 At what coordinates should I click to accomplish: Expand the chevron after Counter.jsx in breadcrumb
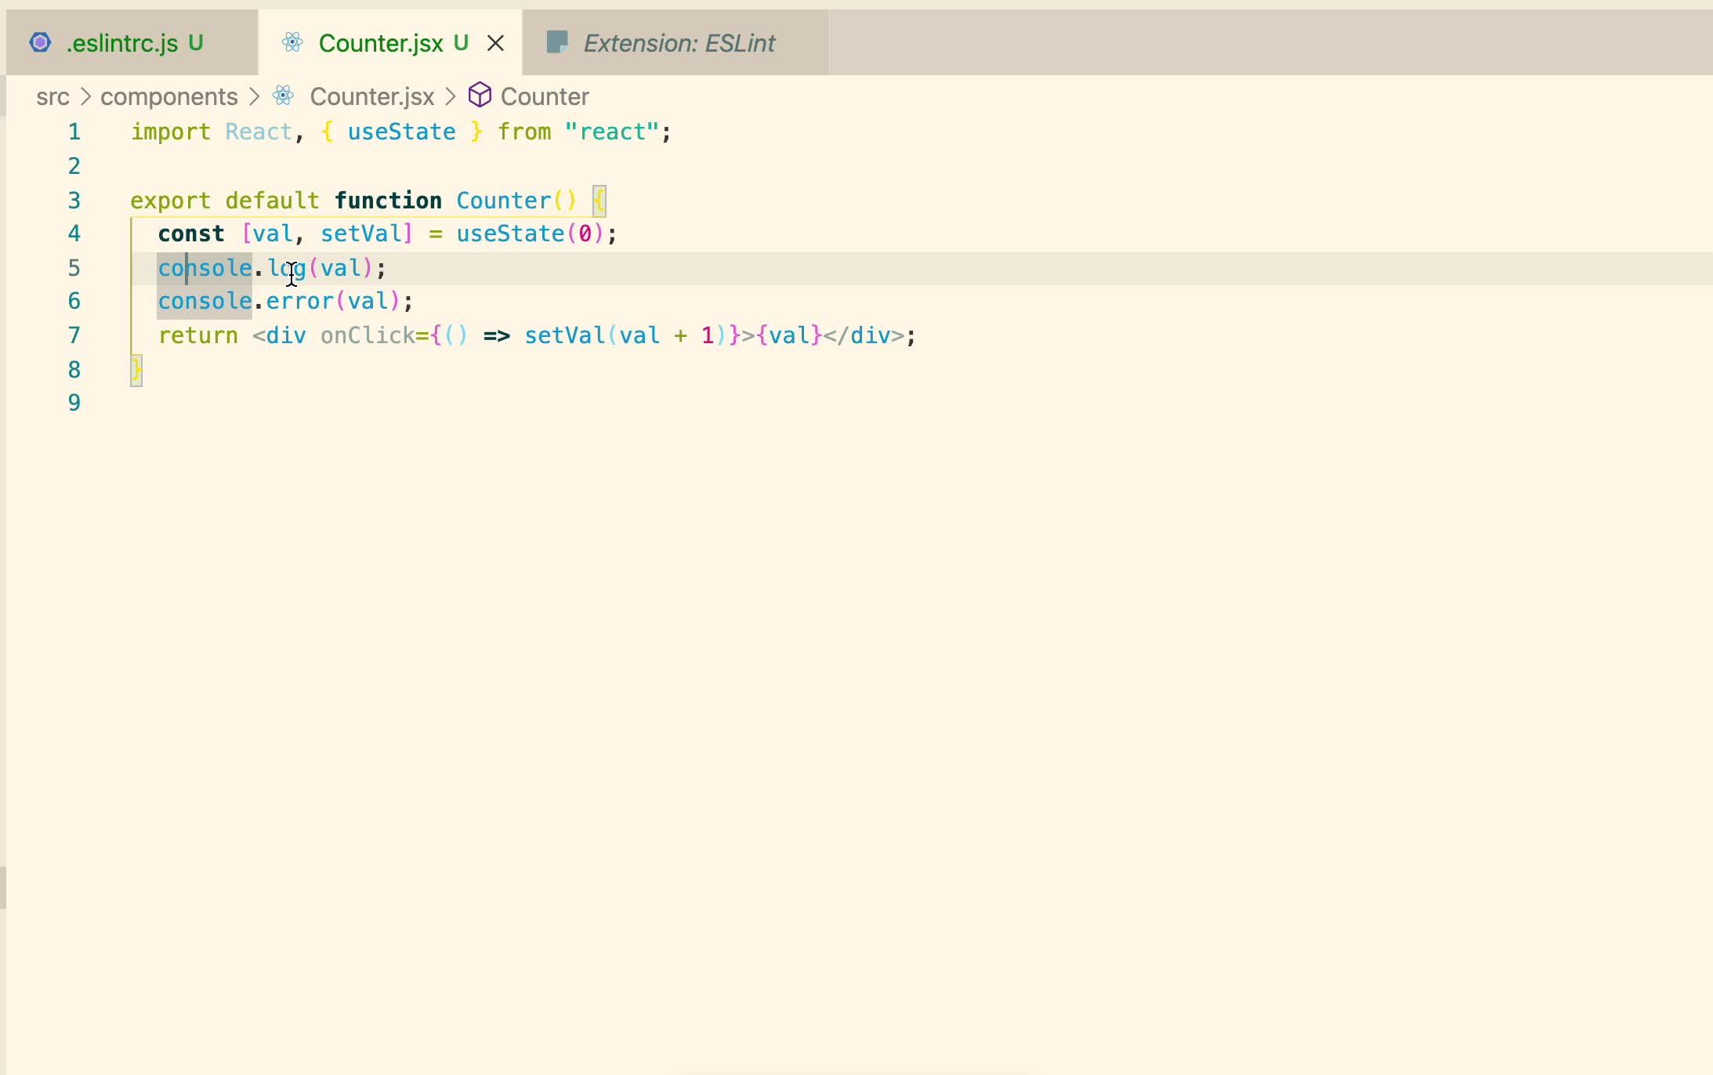click(x=451, y=96)
